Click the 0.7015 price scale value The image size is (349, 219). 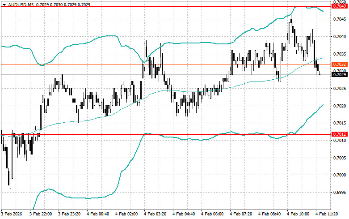pyautogui.click(x=340, y=123)
